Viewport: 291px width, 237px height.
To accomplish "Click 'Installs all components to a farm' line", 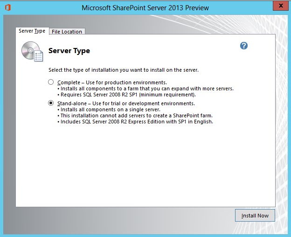I will 145,88.
